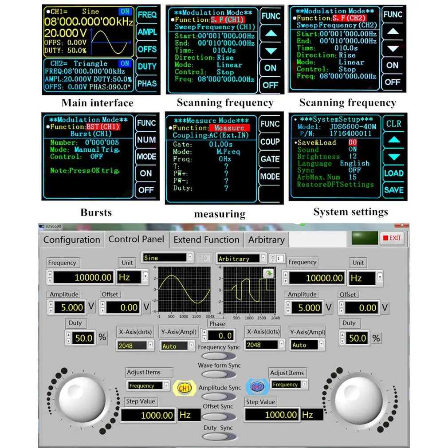This screenshot has width=448, height=448.
Task: Open the right channel Hz unit dropdown
Action: [x=380, y=277]
